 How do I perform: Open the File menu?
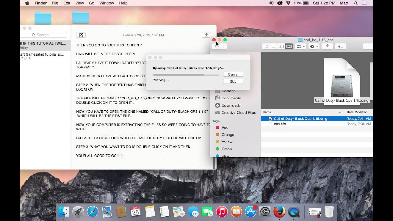55,3
